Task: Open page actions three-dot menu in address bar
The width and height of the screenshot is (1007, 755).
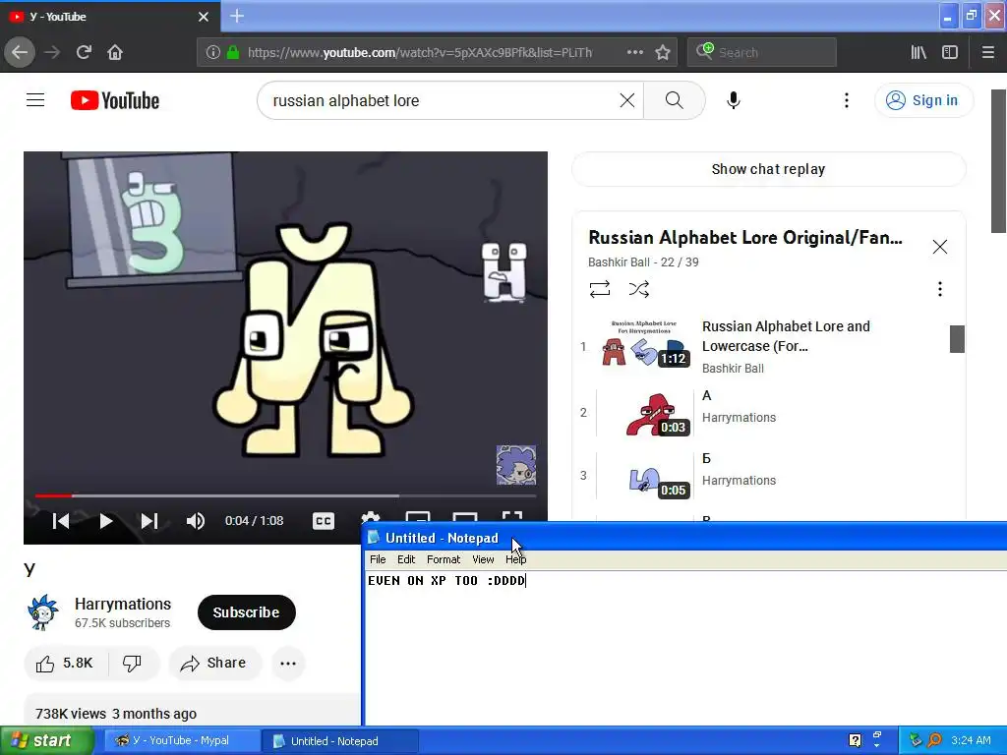Action: (x=634, y=52)
